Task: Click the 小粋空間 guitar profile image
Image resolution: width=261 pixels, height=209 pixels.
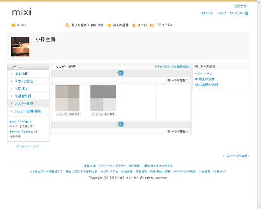Action: pyautogui.click(x=20, y=47)
